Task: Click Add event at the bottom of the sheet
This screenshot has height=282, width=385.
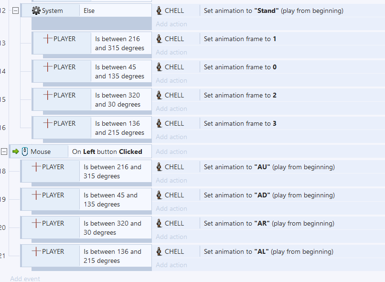Action: 25,279
